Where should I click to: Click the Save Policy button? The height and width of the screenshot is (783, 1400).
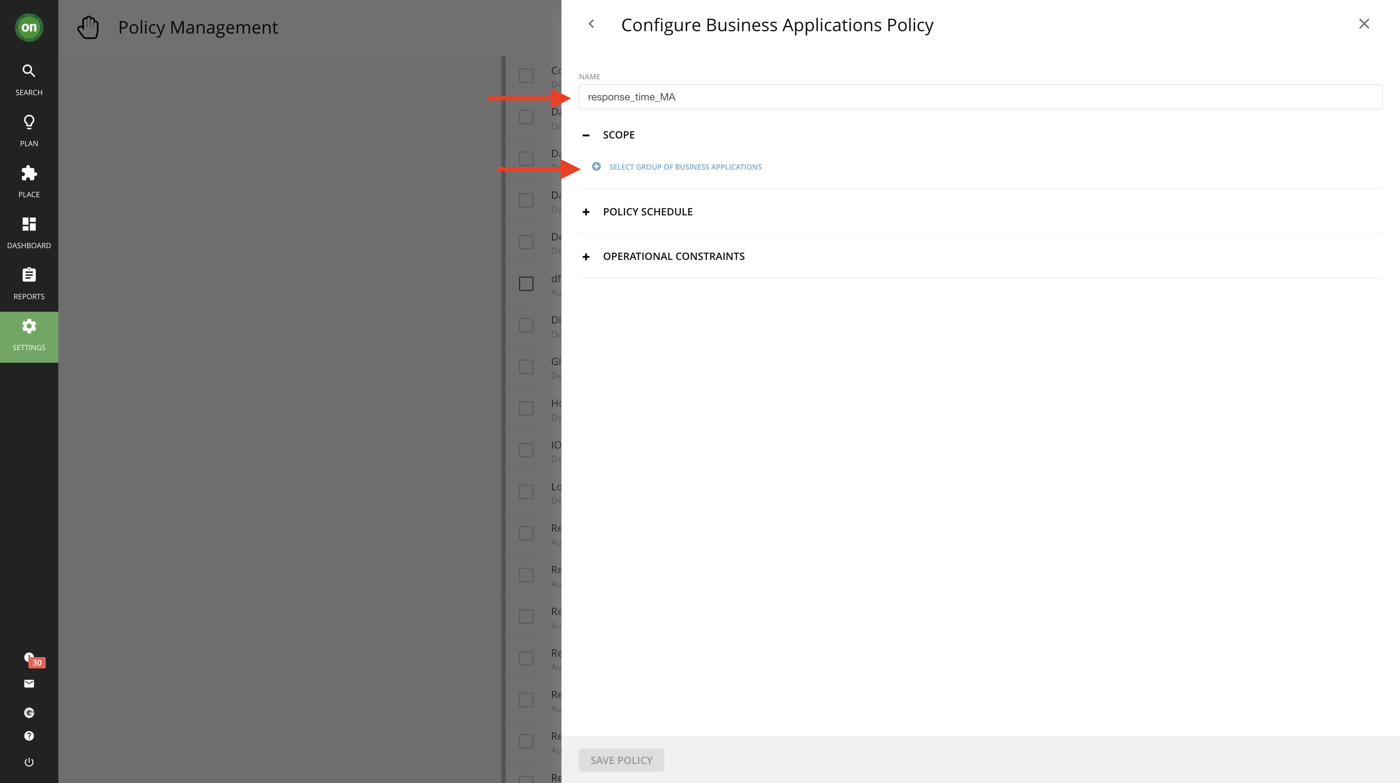click(621, 760)
